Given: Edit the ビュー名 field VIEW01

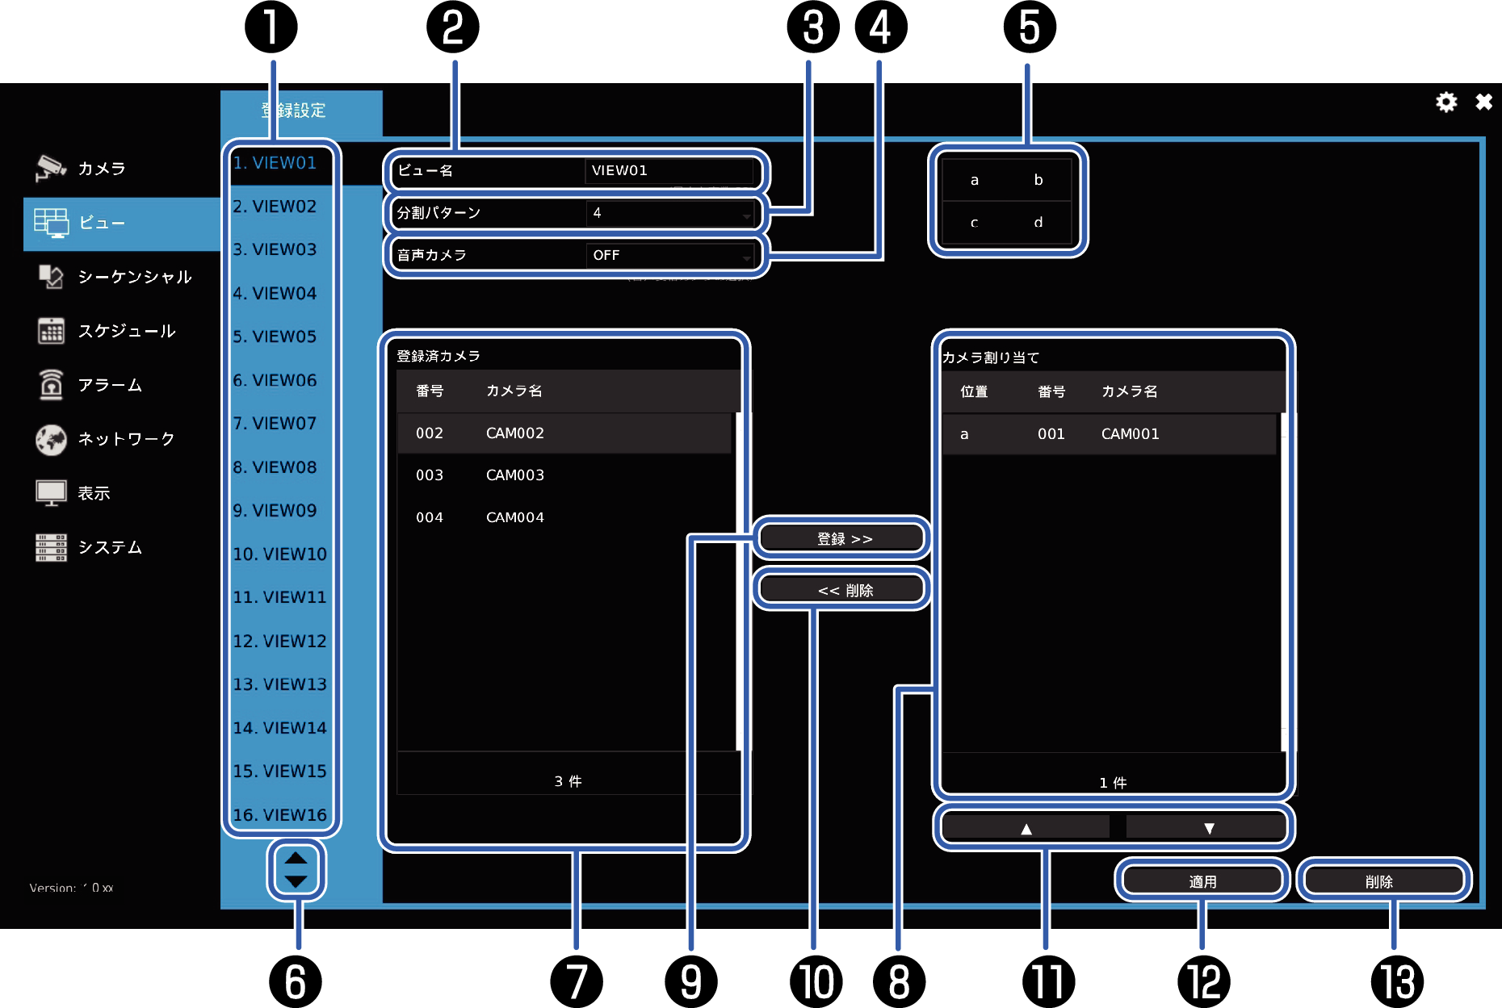Looking at the screenshot, I should pos(669,170).
